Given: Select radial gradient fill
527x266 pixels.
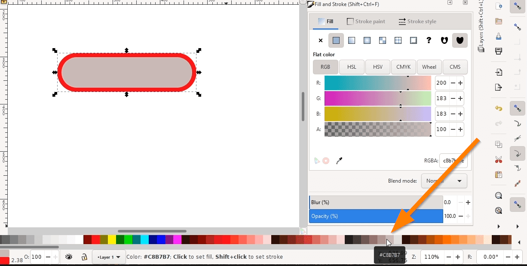Looking at the screenshot, I should [367, 40].
